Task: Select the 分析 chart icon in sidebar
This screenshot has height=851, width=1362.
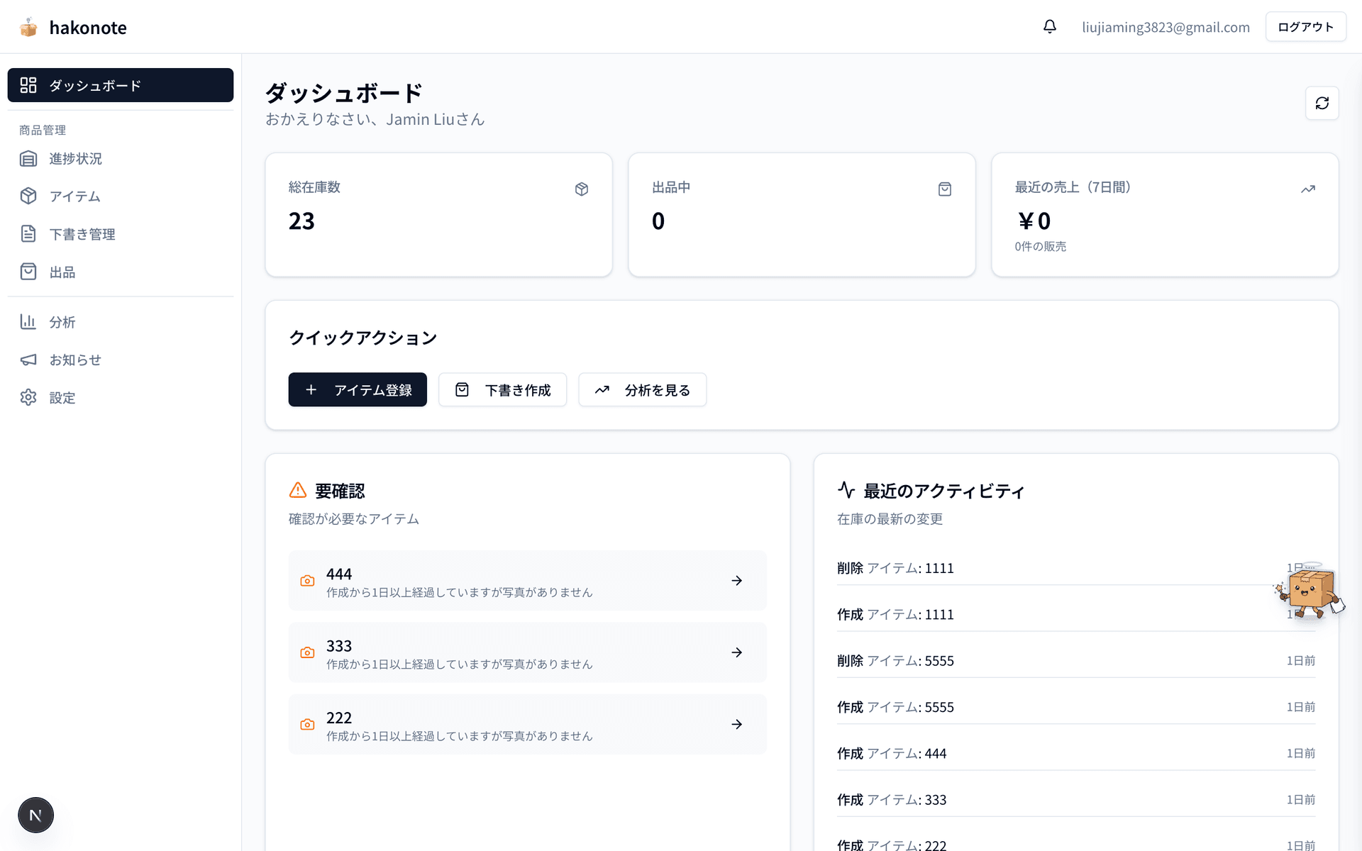Action: click(x=61, y=322)
